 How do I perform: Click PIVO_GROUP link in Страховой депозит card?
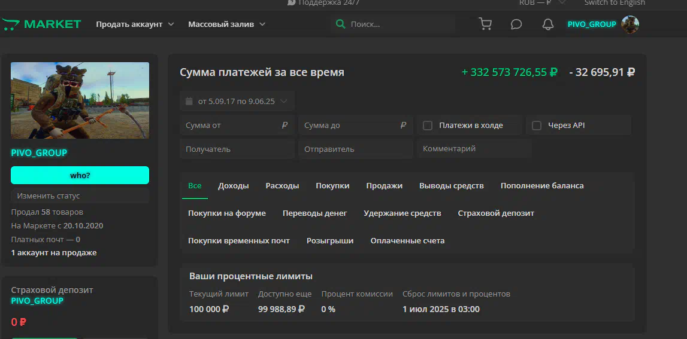point(37,301)
